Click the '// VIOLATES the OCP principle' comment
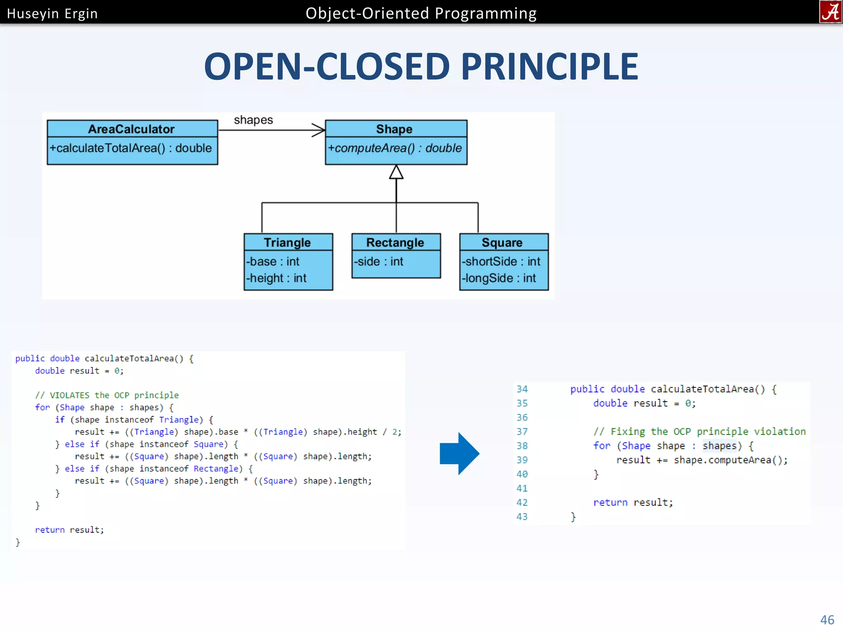 click(107, 395)
